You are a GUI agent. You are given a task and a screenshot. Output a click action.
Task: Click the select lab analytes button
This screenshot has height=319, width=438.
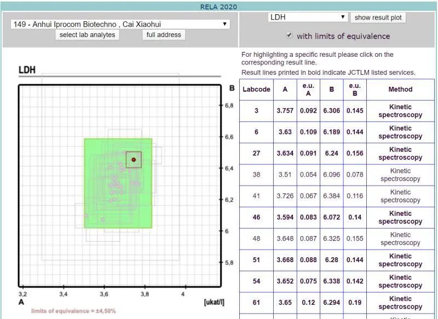point(88,35)
